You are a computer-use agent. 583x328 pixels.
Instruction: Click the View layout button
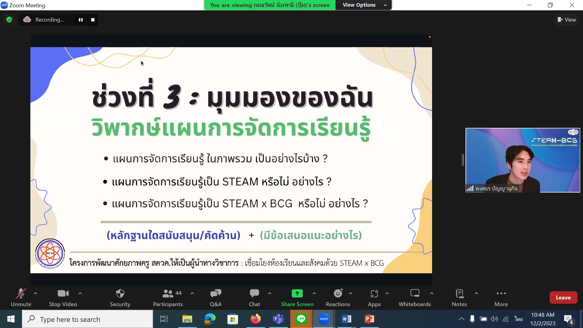[567, 20]
